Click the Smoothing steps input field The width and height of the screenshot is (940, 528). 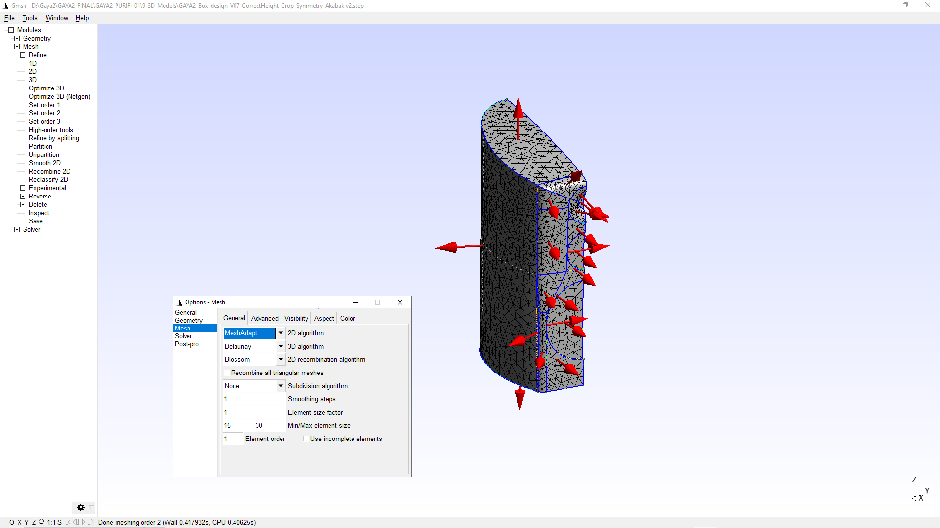[x=254, y=399]
